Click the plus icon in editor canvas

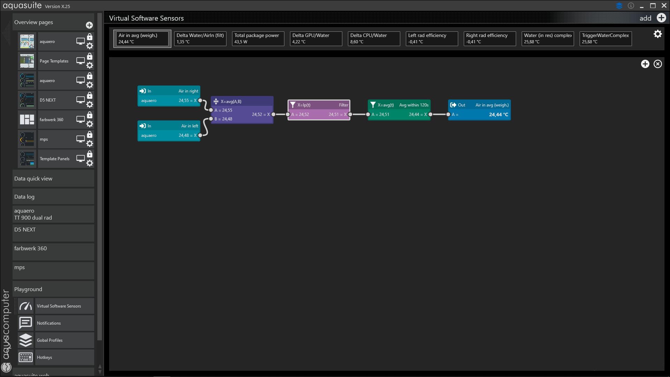coord(645,64)
